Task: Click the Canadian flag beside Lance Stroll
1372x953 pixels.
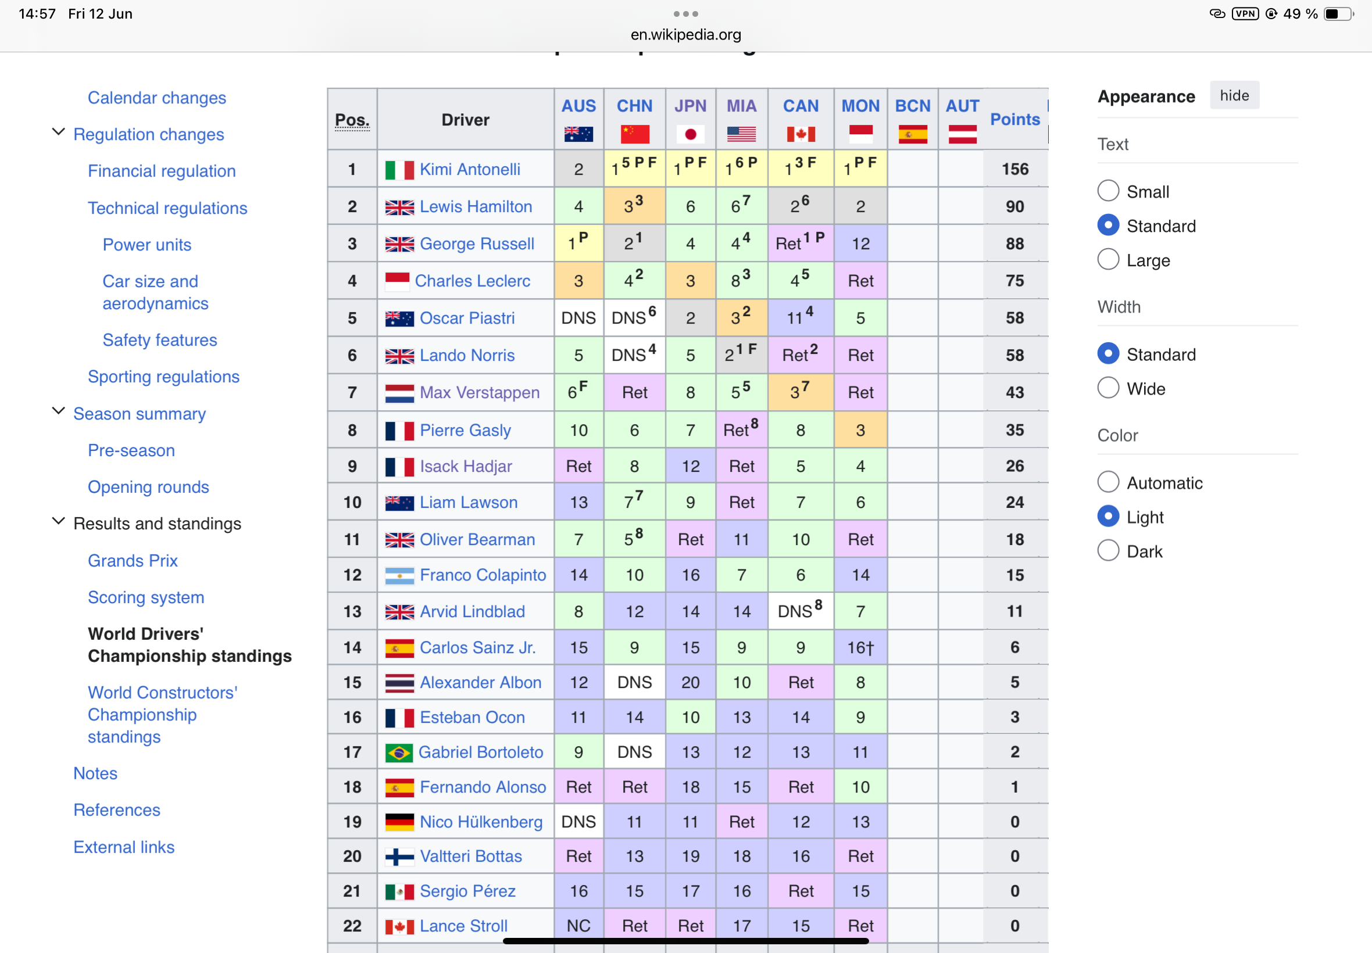Action: pyautogui.click(x=399, y=926)
